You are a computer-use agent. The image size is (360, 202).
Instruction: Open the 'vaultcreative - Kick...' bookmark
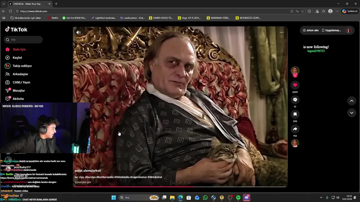(132, 18)
